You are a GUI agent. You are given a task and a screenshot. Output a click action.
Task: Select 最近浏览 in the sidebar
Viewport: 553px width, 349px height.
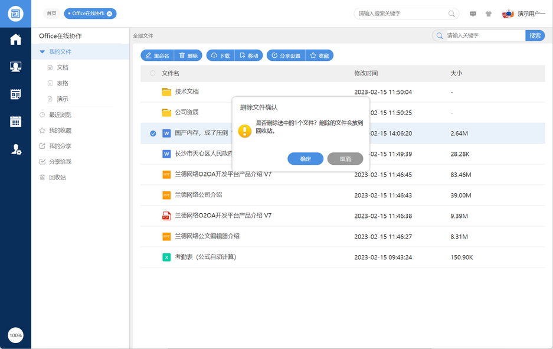[60, 115]
